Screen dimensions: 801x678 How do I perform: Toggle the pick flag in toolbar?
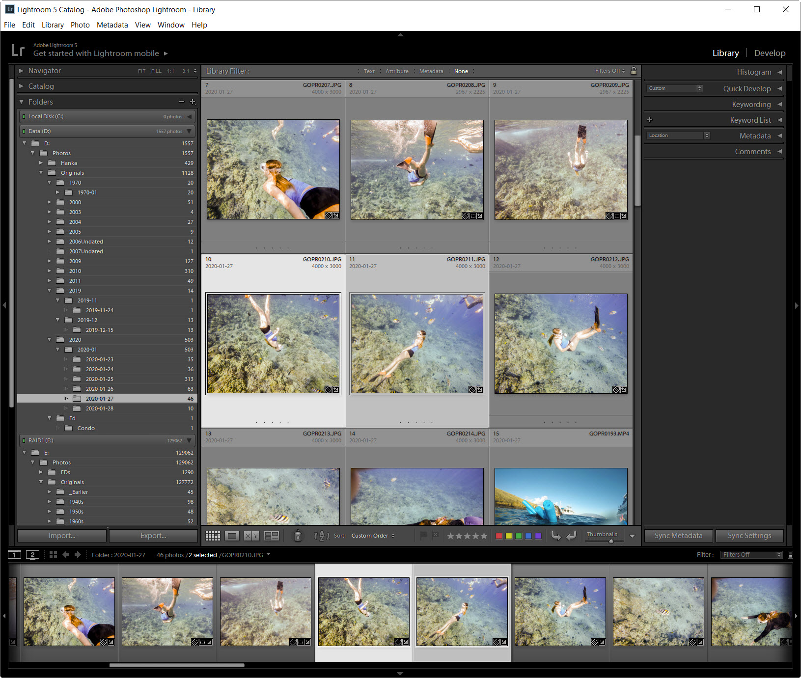[x=424, y=535]
